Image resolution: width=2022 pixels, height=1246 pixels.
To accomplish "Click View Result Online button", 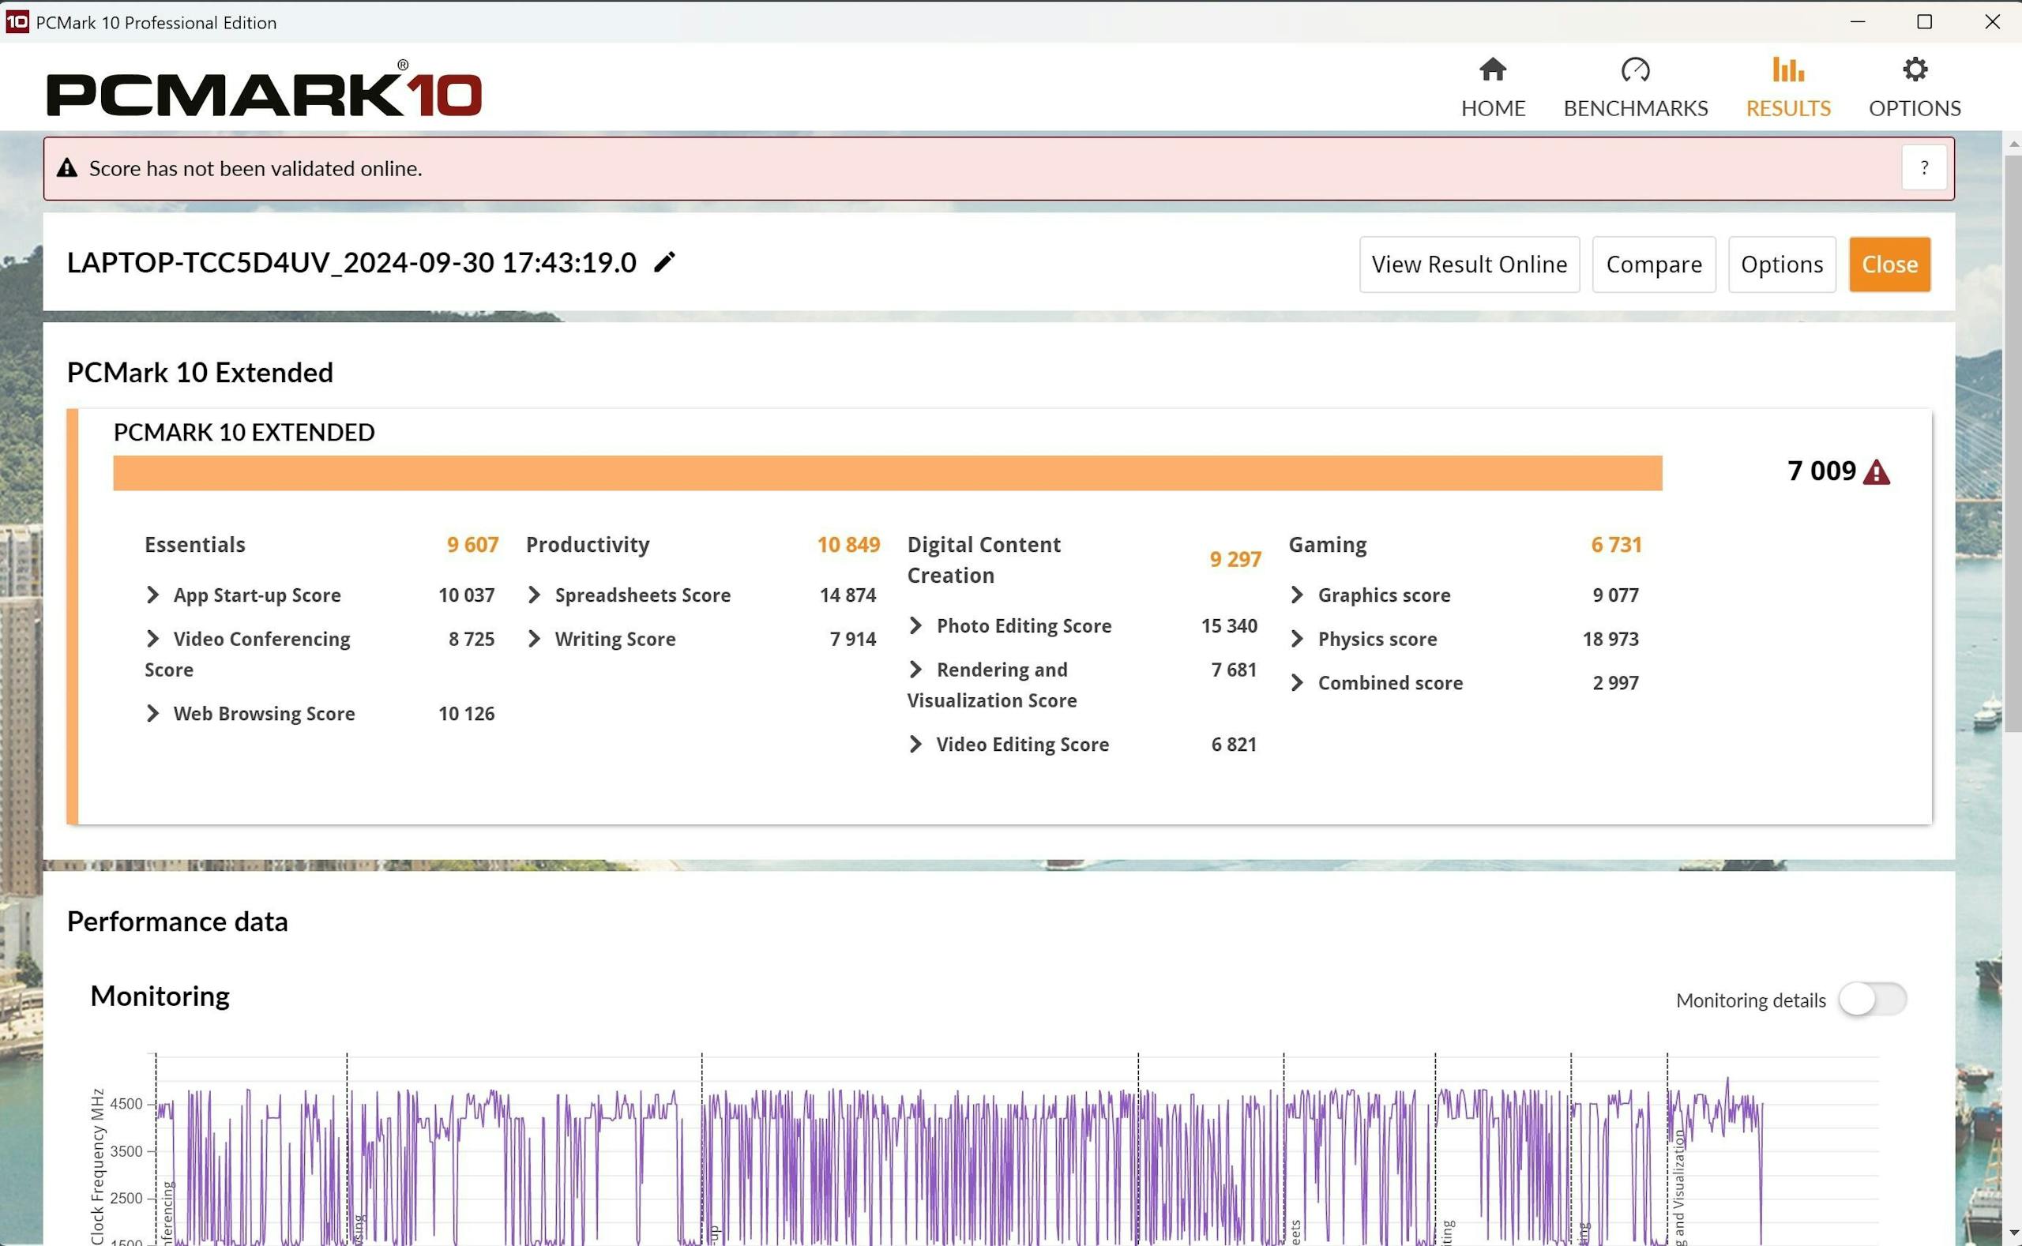I will [x=1469, y=265].
